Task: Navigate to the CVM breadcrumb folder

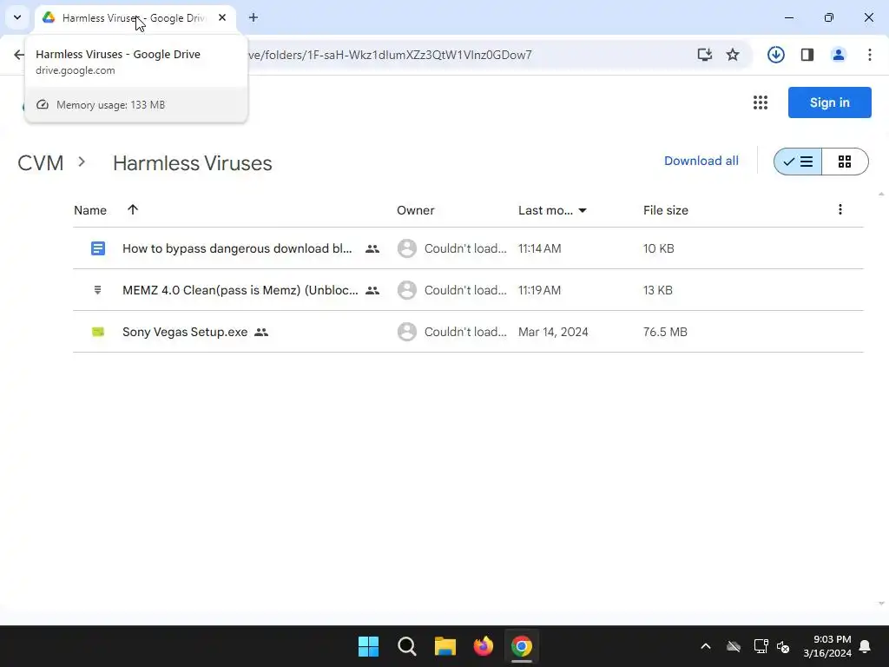Action: point(40,162)
